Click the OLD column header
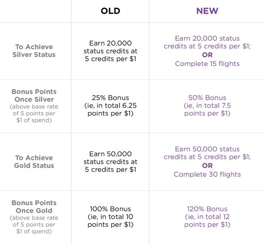Image resolution: width=268 pixels, height=246 pixels. coord(111,11)
